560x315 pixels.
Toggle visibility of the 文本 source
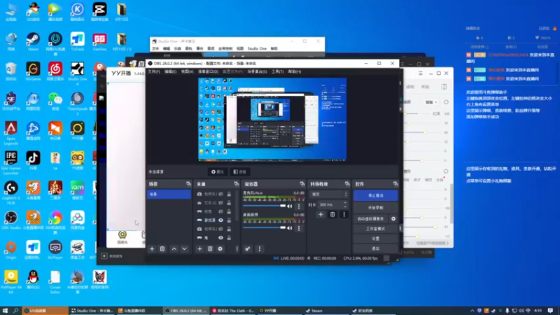[x=220, y=203]
